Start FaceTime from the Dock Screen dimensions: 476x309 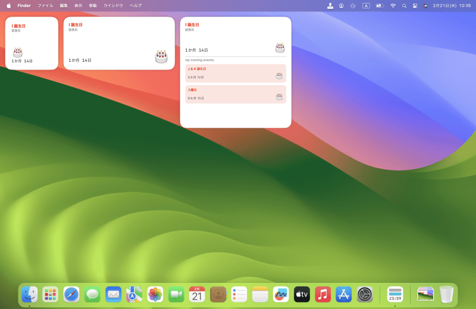coord(176,294)
